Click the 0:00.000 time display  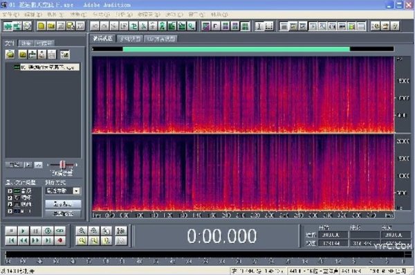click(222, 236)
